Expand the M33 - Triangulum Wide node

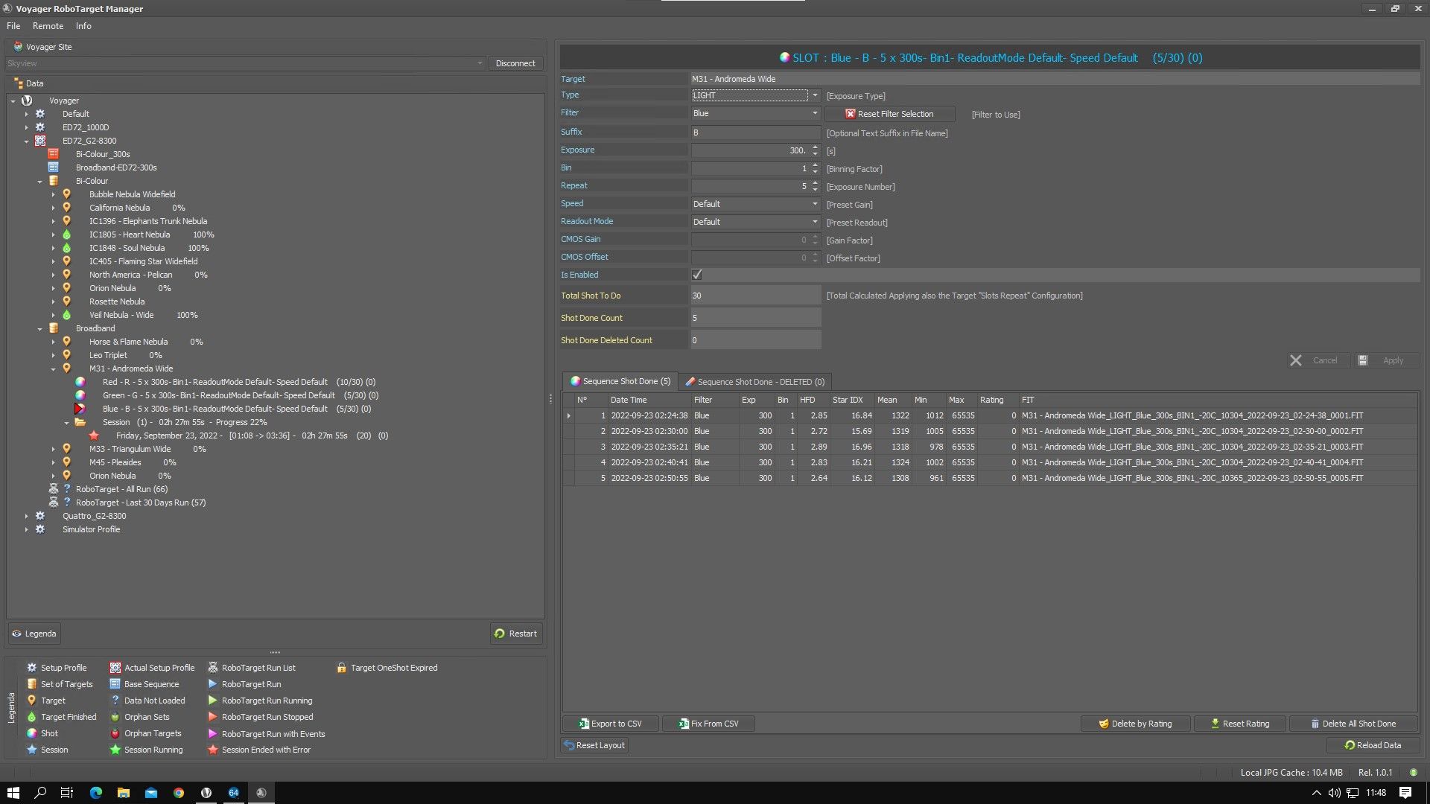(54, 449)
